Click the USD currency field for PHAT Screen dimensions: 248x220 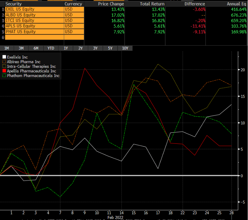pyautogui.click(x=74, y=32)
